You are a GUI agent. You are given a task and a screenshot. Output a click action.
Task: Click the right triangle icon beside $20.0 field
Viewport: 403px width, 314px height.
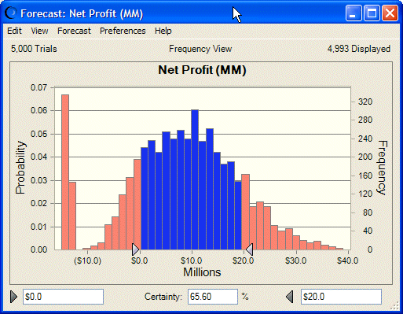290,297
